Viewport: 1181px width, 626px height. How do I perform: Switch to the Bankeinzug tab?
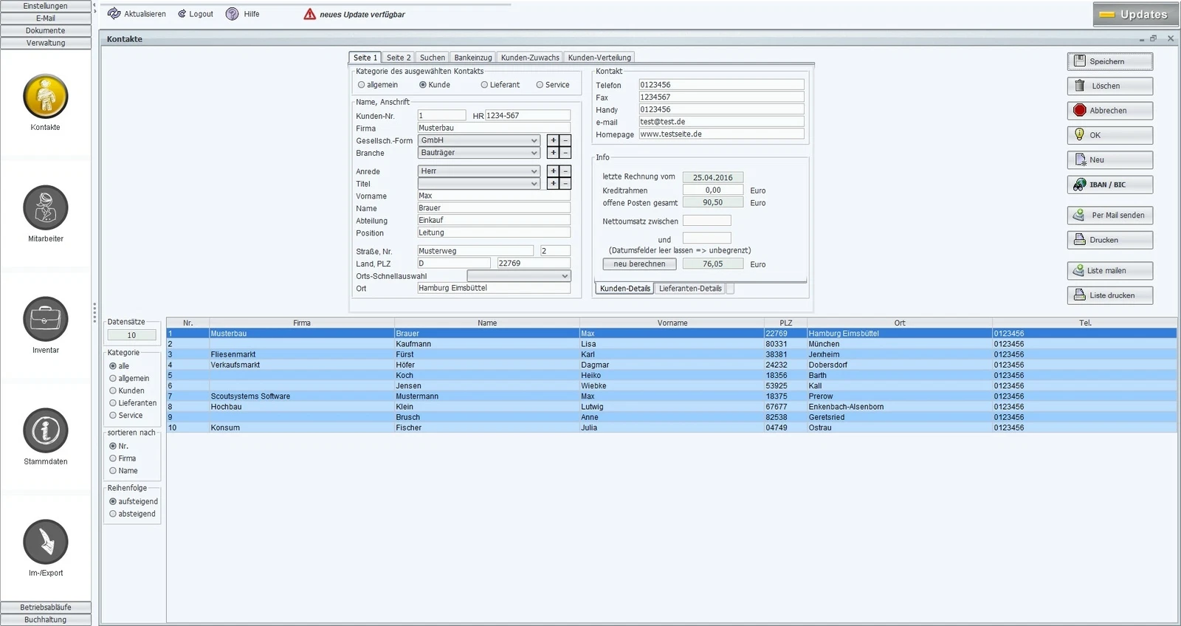[x=472, y=58]
